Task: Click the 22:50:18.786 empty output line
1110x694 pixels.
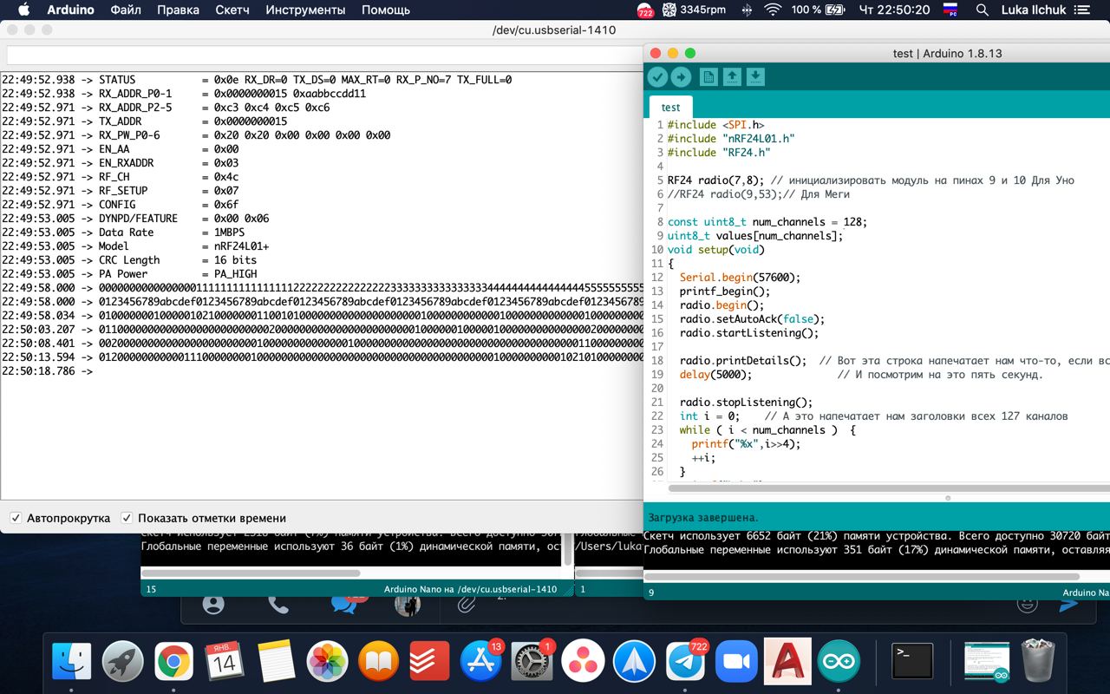Action: pos(47,371)
